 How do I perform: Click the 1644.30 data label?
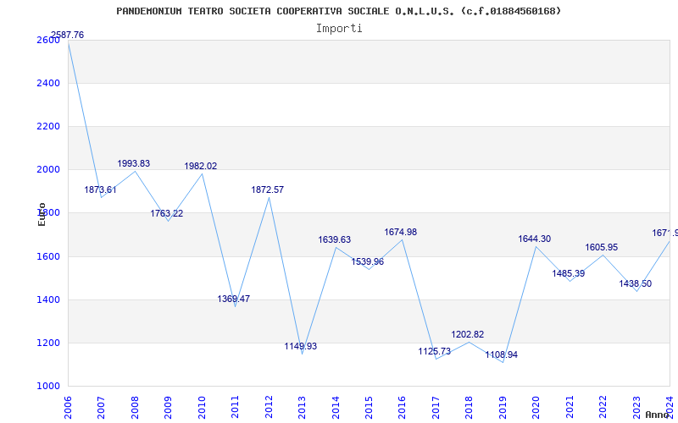535,239
